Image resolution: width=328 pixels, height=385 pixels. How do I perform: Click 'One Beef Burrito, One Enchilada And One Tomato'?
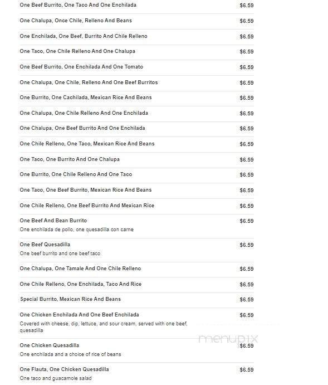click(81, 67)
